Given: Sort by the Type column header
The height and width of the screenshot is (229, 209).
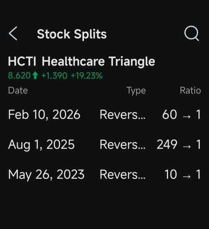Looking at the screenshot, I should (136, 91).
